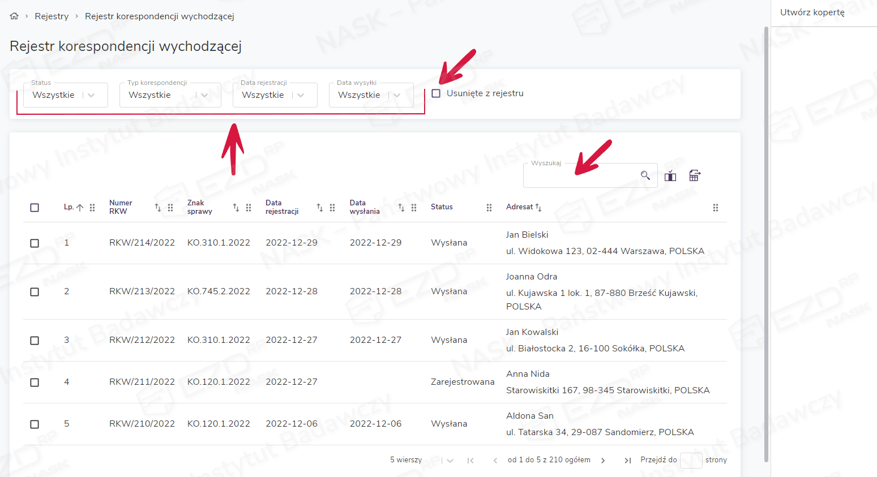Jump to last page arrow
This screenshot has height=477, width=877.
coord(627,461)
